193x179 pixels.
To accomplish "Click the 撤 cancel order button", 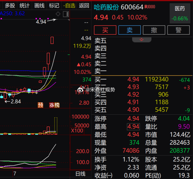I will pyautogui.click(x=154, y=30).
